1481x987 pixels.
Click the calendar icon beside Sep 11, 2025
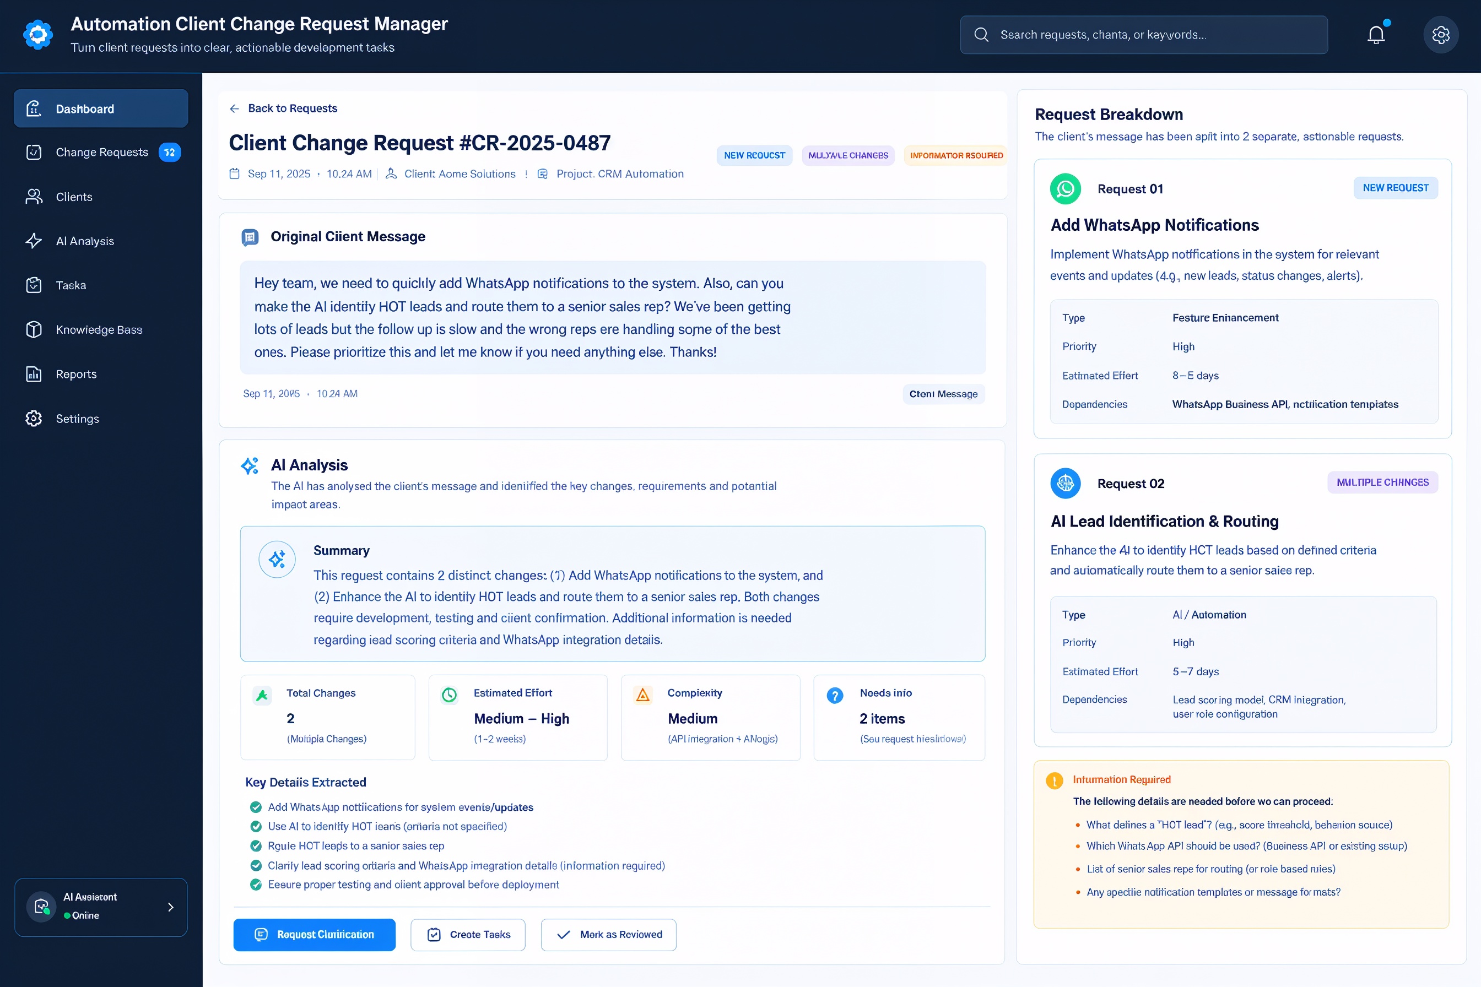234,173
